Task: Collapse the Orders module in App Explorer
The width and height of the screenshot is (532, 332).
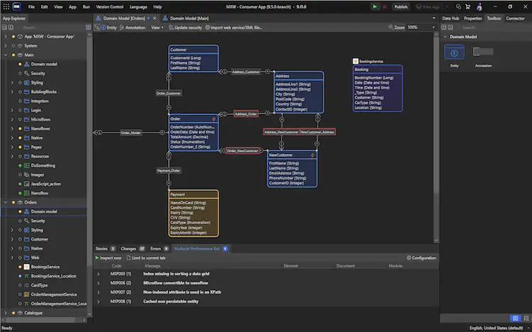Action: pyautogui.click(x=6, y=202)
